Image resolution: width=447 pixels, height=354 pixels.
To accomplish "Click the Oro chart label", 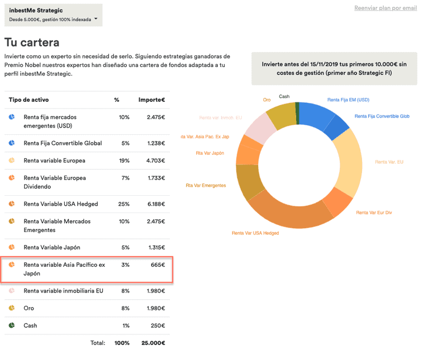I will click(267, 100).
